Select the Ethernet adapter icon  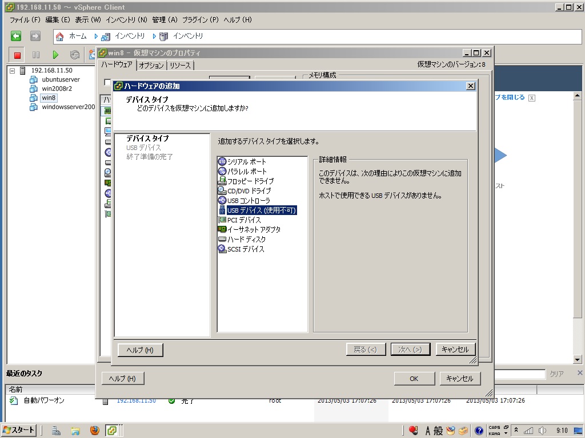click(x=222, y=229)
